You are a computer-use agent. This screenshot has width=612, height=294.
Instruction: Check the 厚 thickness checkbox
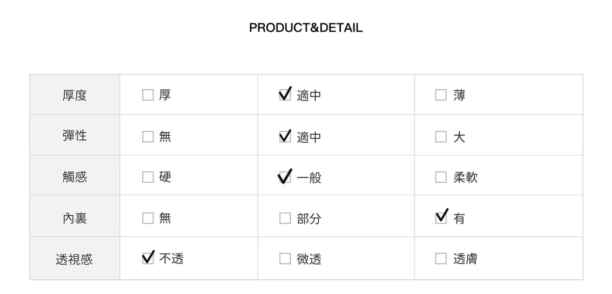(148, 95)
